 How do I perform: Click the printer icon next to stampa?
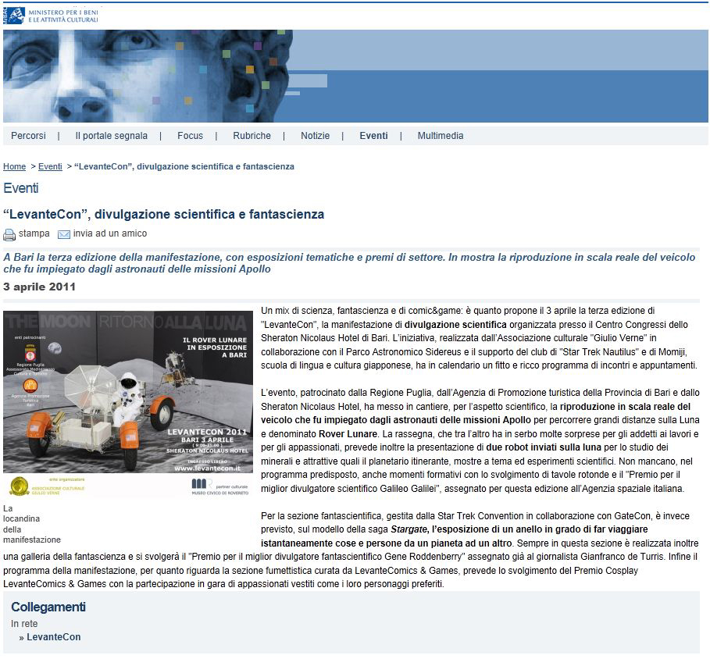click(9, 234)
